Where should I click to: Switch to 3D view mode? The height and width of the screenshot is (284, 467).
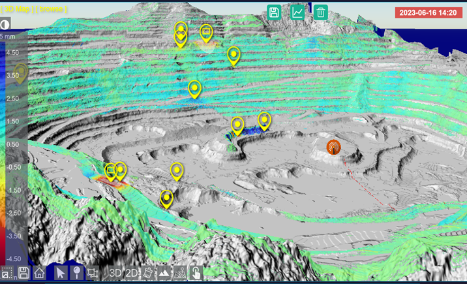115,273
